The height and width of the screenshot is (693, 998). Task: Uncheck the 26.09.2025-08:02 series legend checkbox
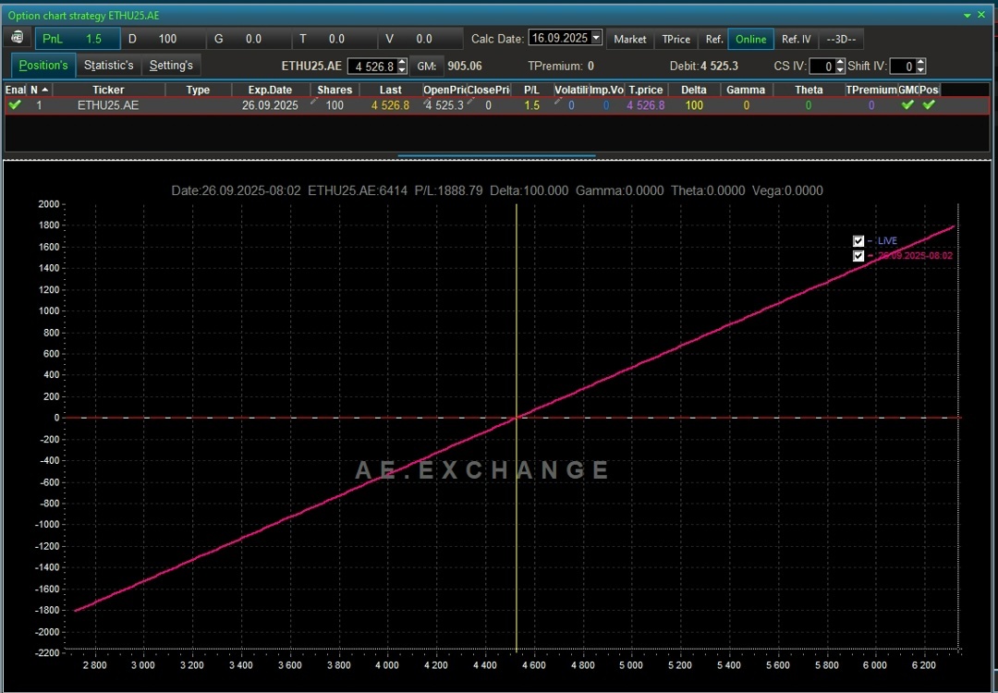tap(858, 256)
